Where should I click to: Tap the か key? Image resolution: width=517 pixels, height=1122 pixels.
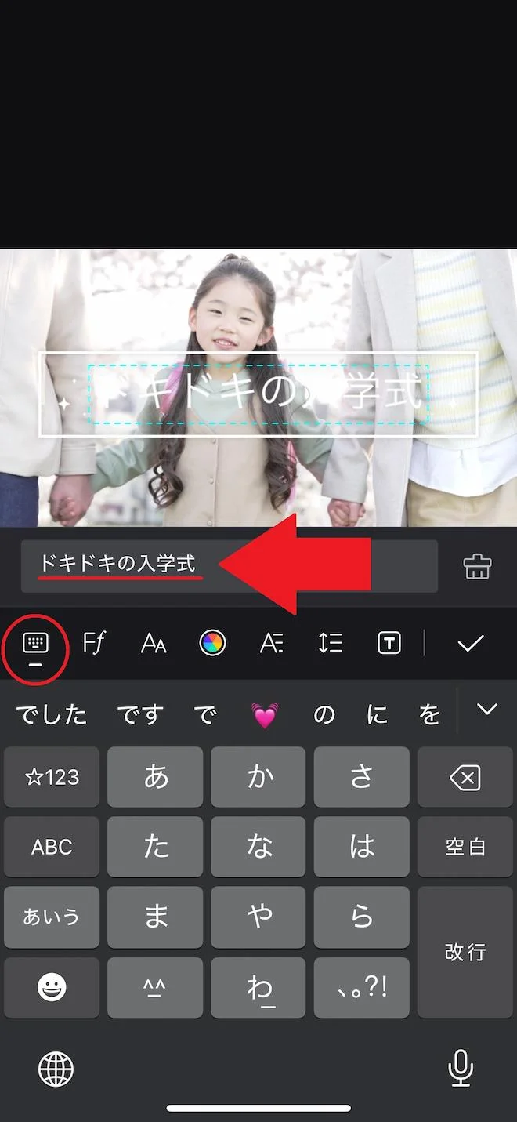coord(258,777)
